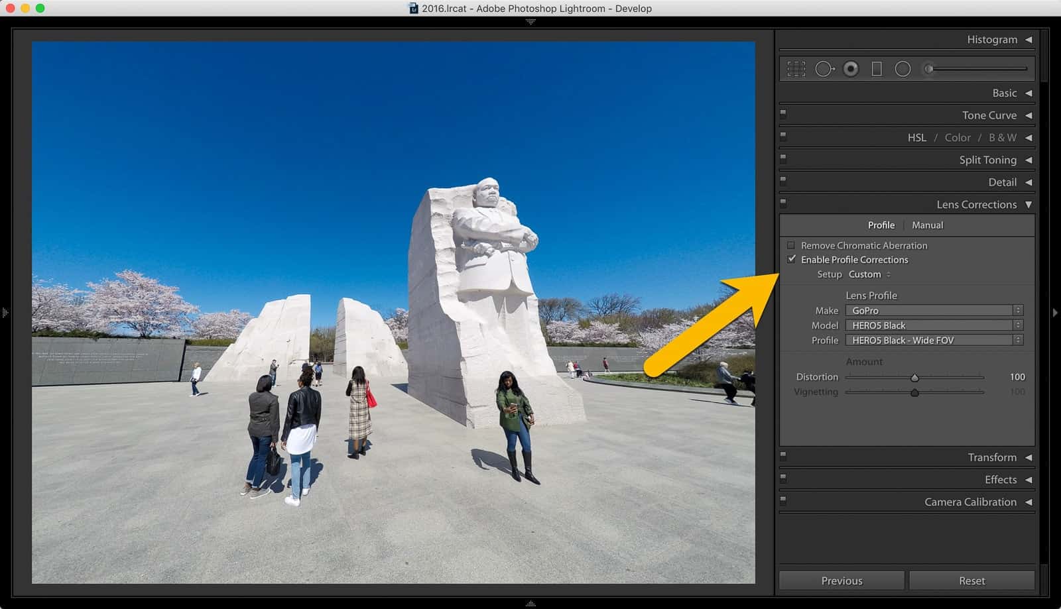Show the left panel via edge arrow

5,312
